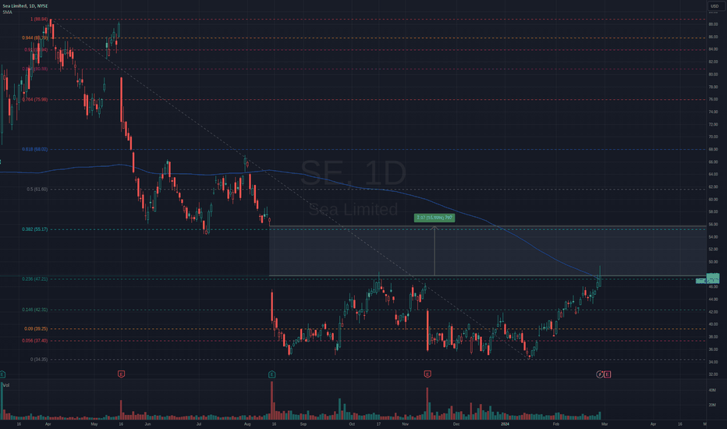
Task: Select the Fib level 0.382 (55.17) label
Action: (x=35, y=229)
